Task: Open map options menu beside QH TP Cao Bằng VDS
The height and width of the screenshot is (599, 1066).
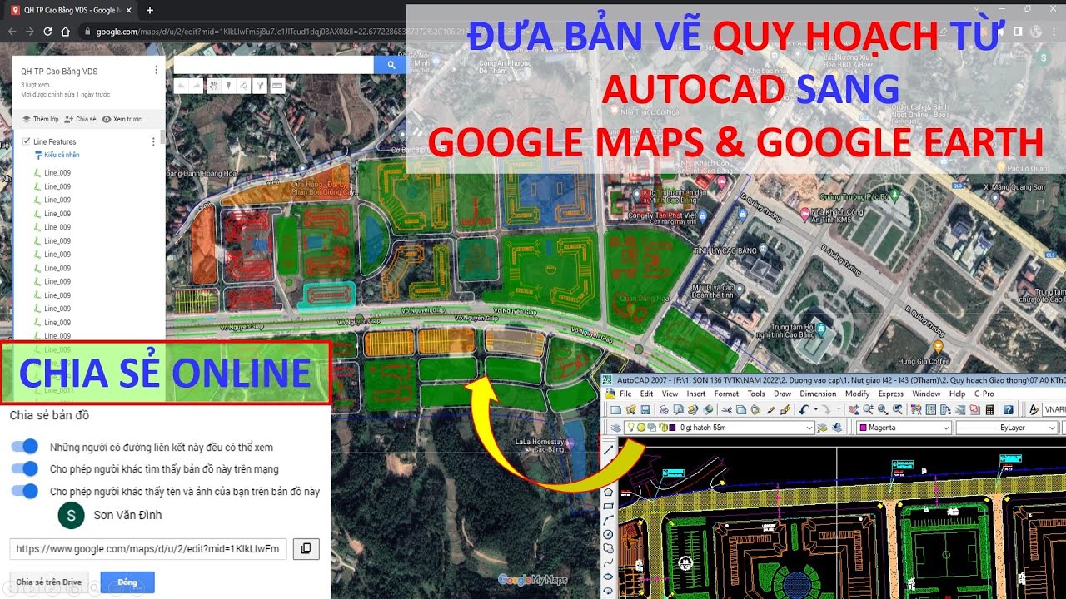Action: pyautogui.click(x=156, y=71)
